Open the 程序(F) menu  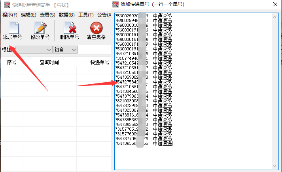(x=10, y=15)
